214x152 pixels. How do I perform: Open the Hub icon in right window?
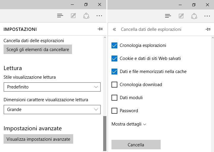pos(168,16)
